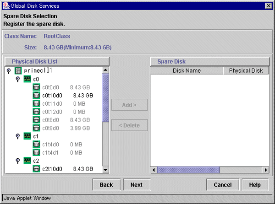Click the disk list scroll down arrow
275x204 pixels.
pos(105,170)
